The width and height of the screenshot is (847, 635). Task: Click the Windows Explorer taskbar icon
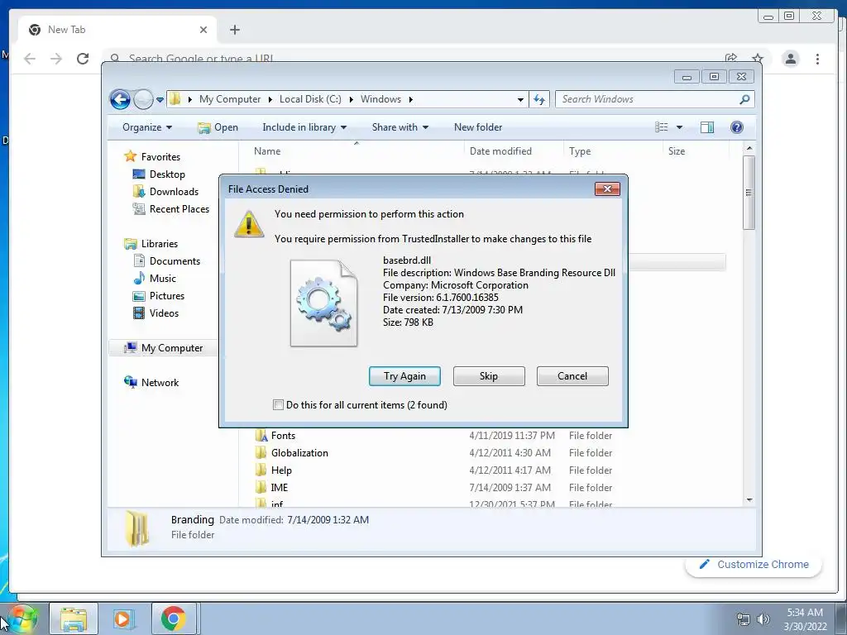click(74, 618)
